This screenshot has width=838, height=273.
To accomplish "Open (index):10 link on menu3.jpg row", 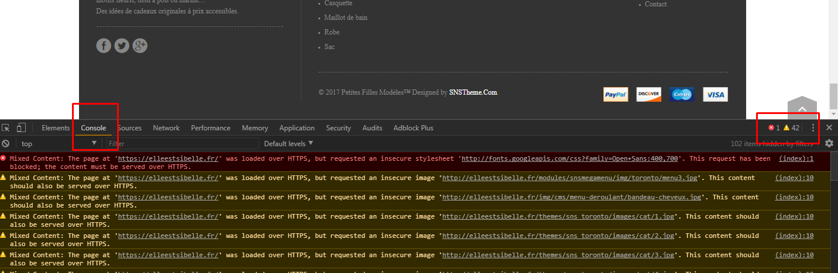I will tap(794, 178).
